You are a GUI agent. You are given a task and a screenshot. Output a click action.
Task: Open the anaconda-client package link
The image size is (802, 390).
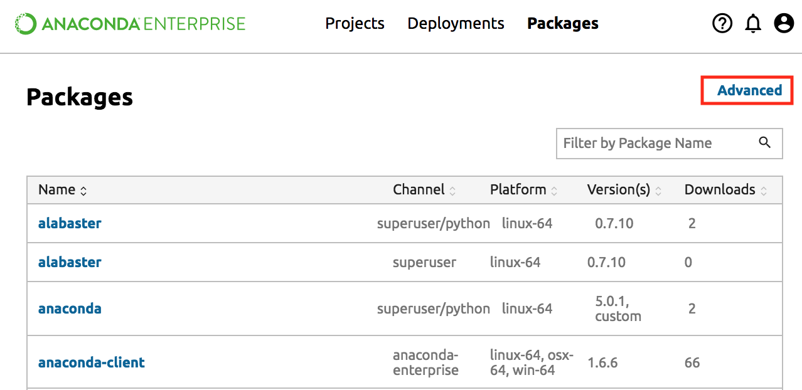(x=92, y=362)
